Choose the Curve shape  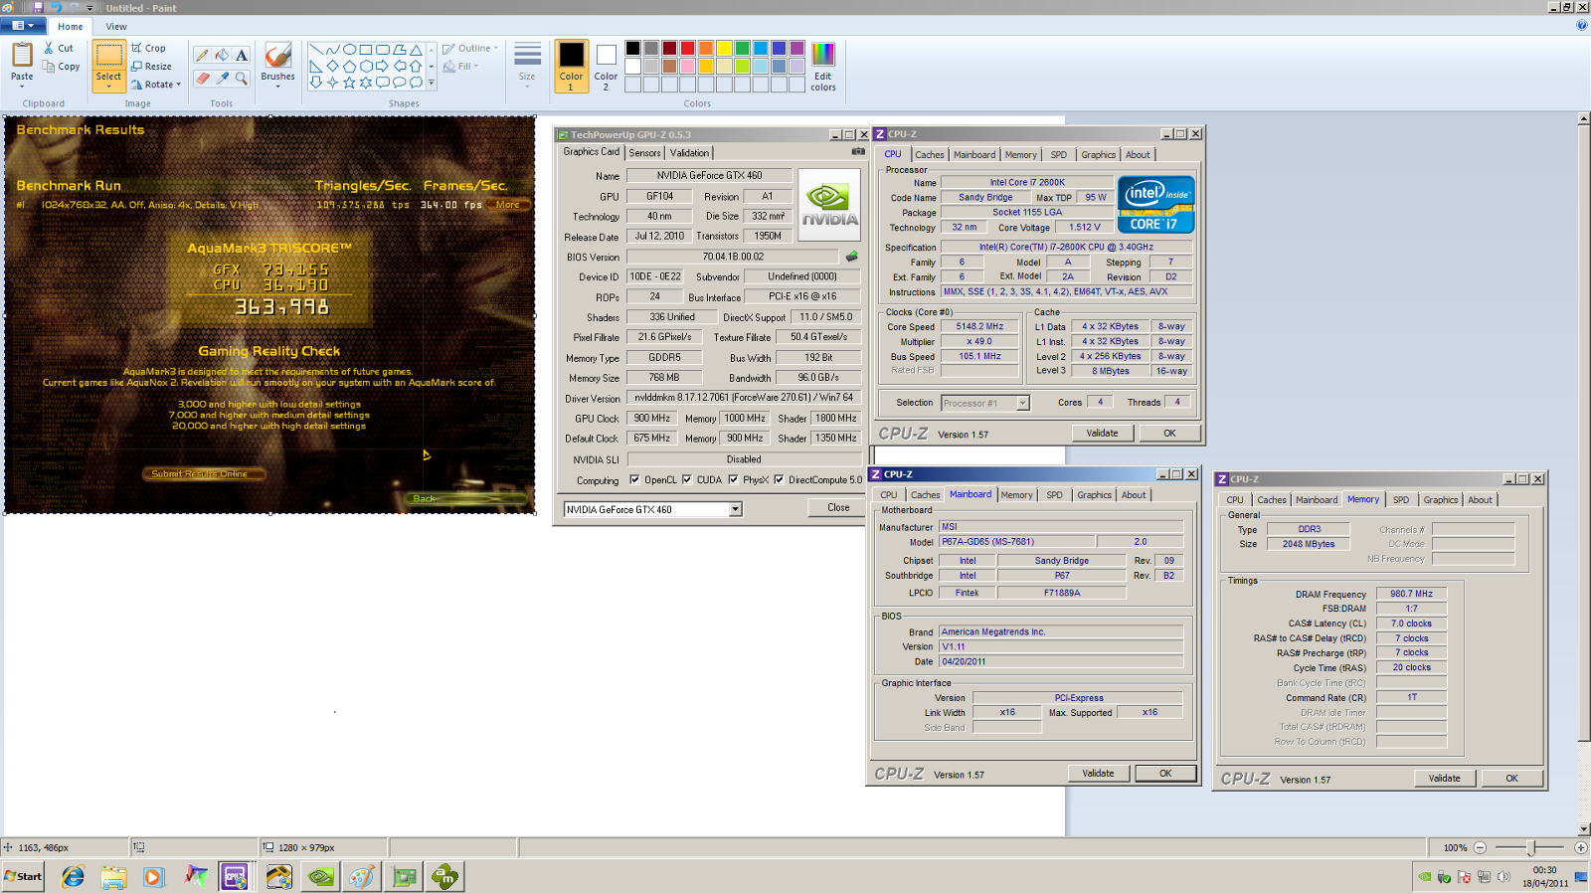click(332, 49)
